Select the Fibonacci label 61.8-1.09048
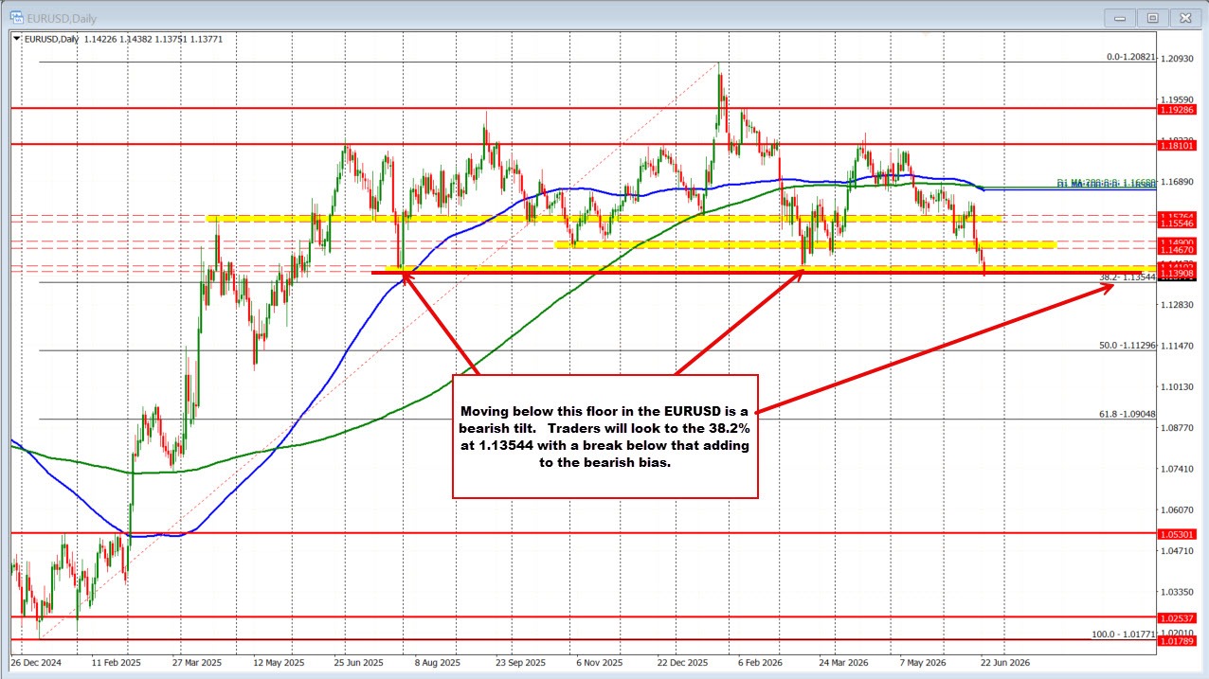1209x679 pixels. point(1128,414)
